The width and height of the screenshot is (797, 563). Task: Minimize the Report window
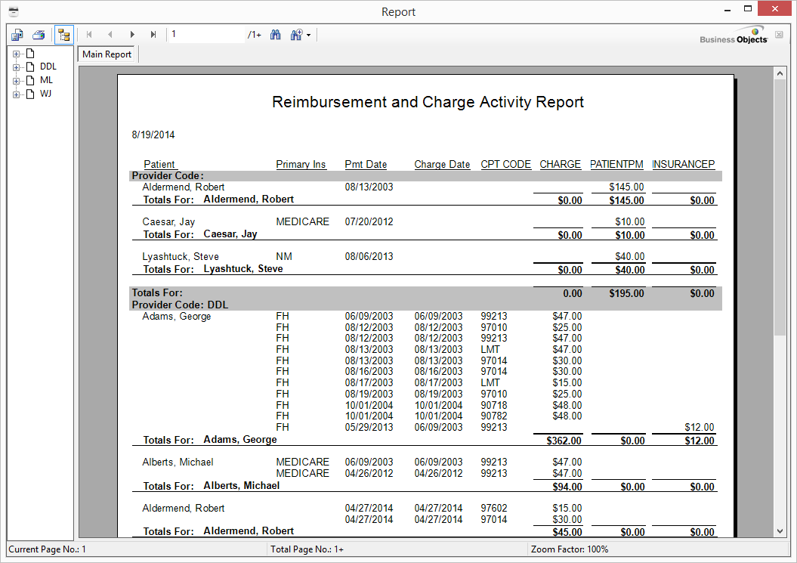(727, 10)
